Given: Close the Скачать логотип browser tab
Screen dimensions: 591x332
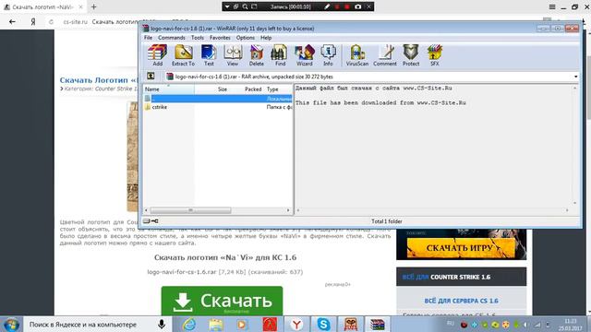Looking at the screenshot, I should click(x=80, y=6).
